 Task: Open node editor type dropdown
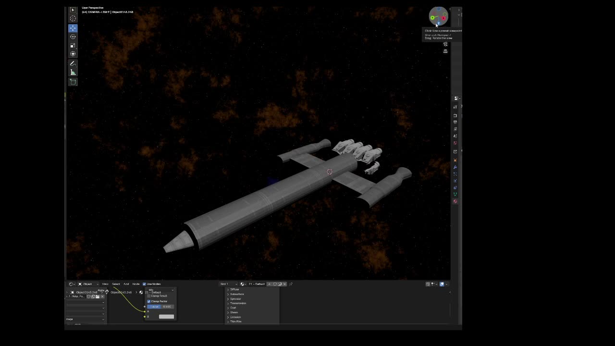coord(72,284)
